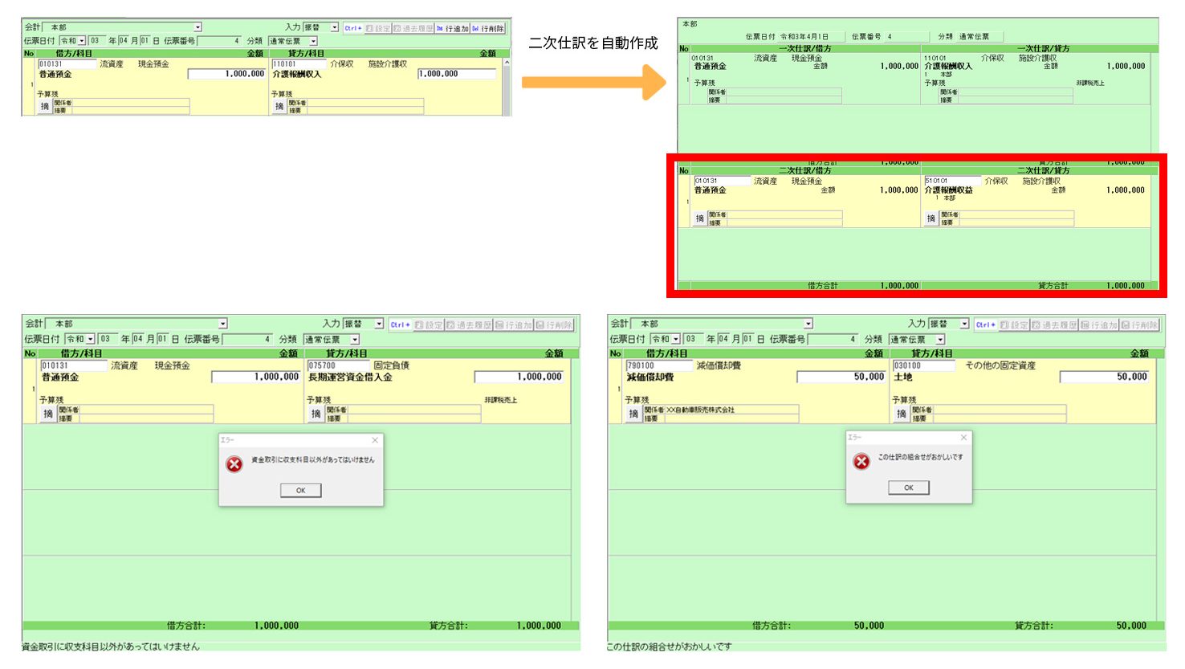
Task: Click 関係者 field containing XX自動車販売株式会社
Action: 731,410
